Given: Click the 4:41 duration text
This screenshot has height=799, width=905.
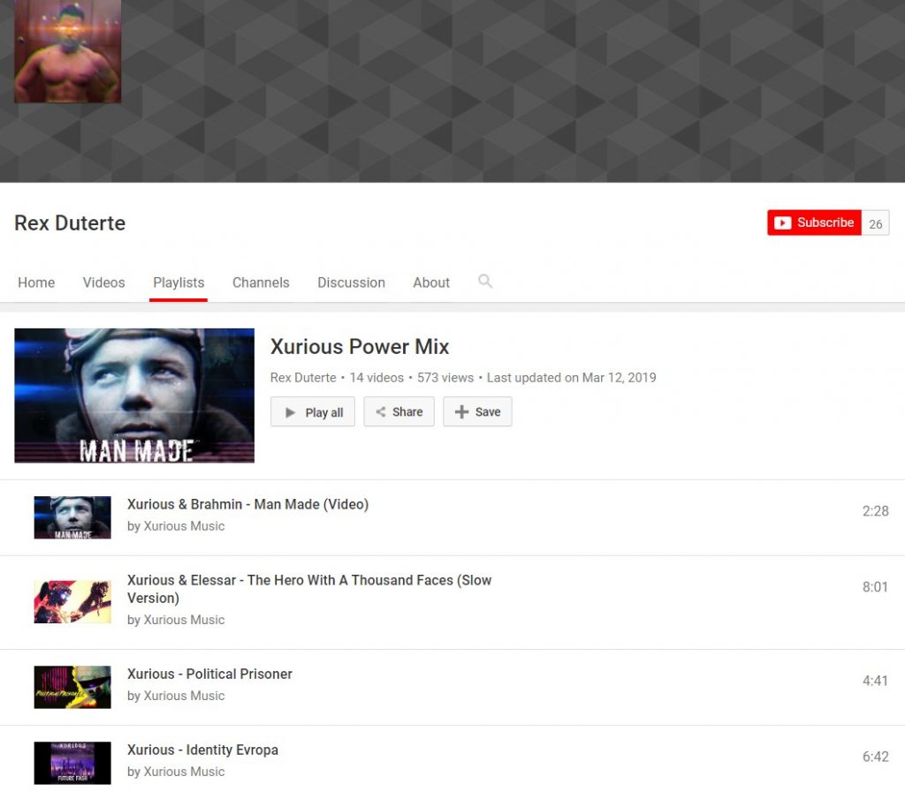Looking at the screenshot, I should (x=875, y=681).
